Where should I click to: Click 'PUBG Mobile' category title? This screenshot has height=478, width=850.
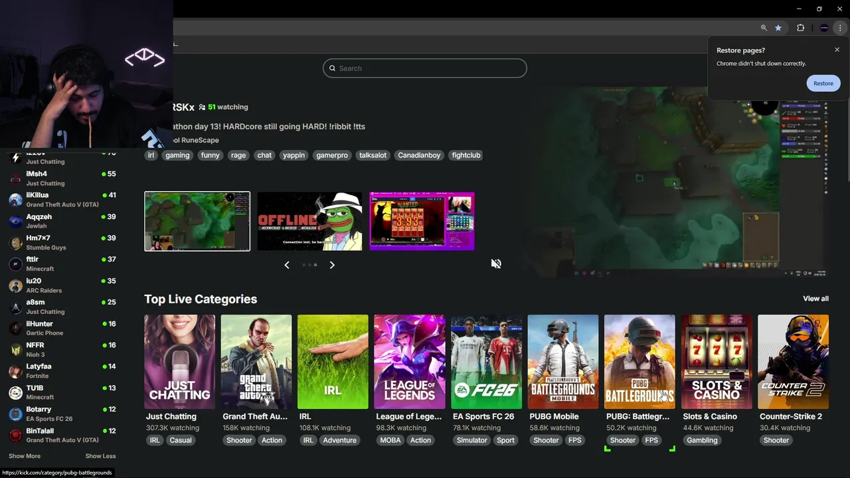click(x=554, y=416)
